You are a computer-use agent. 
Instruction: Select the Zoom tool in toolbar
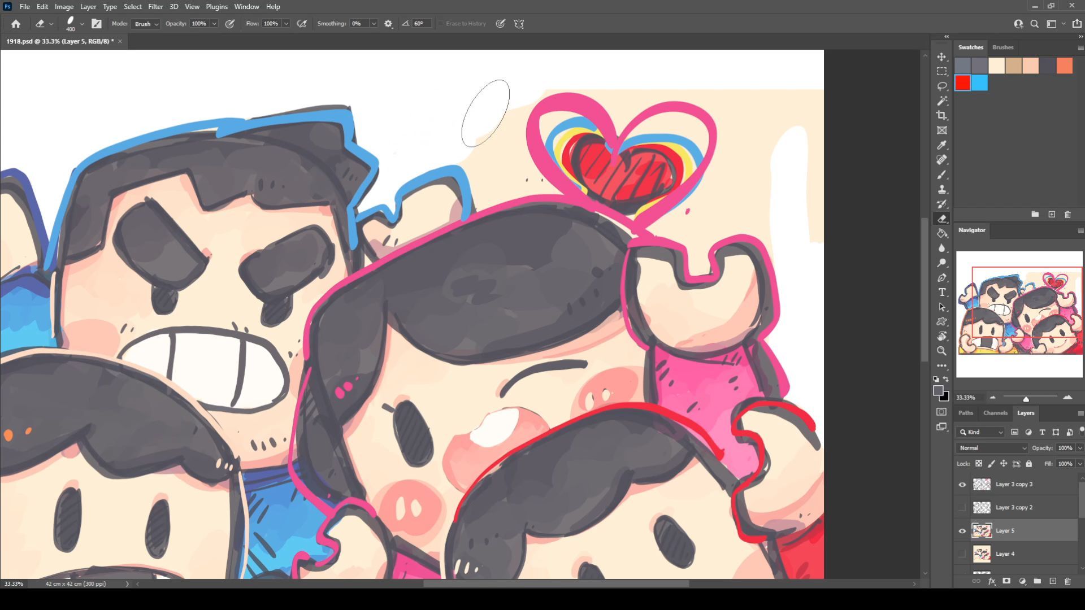tap(942, 351)
